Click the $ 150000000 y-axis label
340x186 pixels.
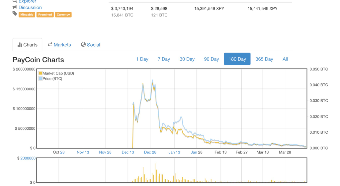coord(24,89)
